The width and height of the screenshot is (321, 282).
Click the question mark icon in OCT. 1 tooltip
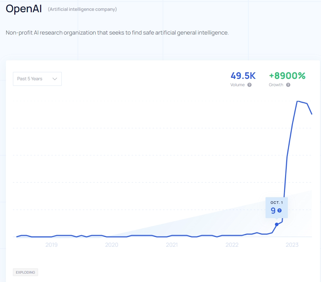(279, 210)
